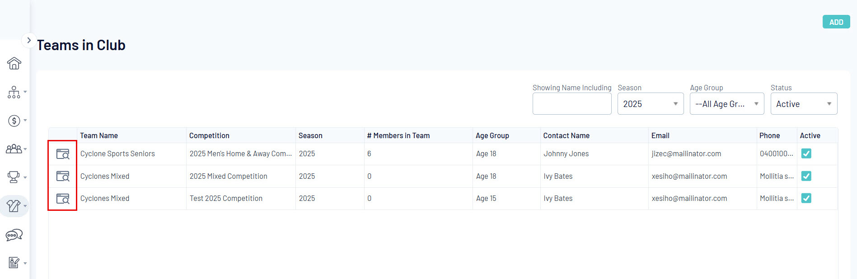857x279 pixels.
Task: Select the jersey teams sidebar icon
Action: click(x=14, y=206)
